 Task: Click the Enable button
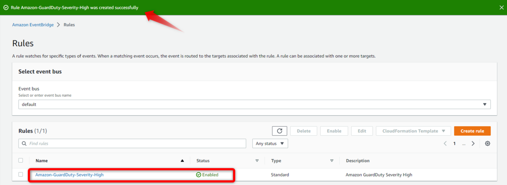pos(334,131)
